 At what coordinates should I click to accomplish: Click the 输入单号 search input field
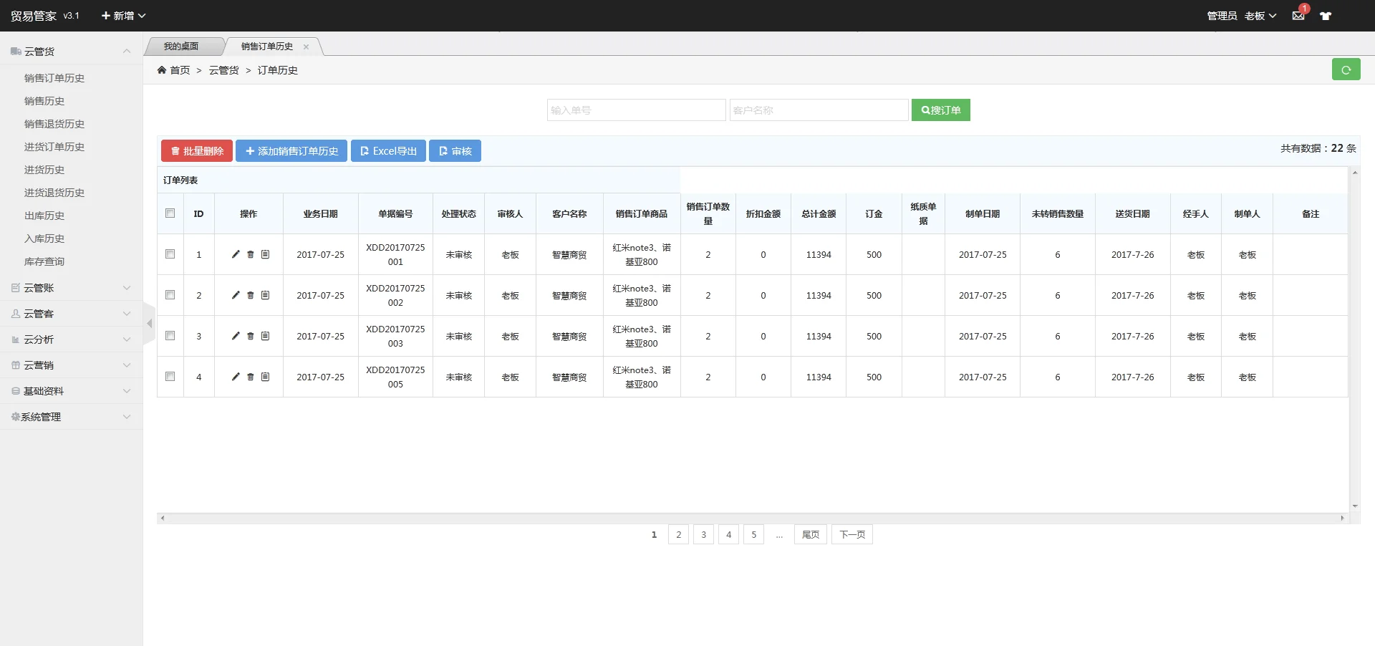(x=636, y=110)
